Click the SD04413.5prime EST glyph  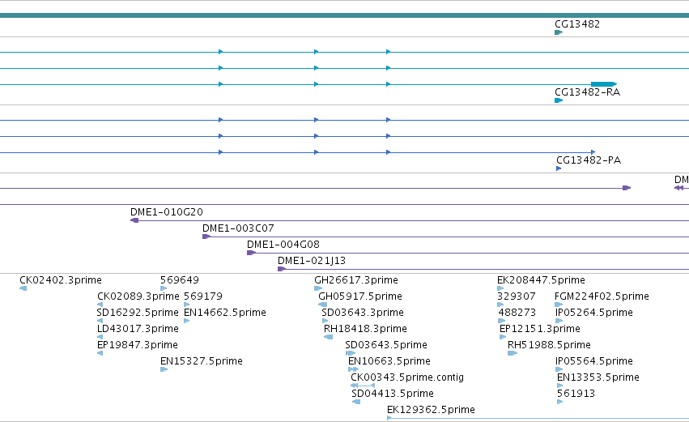tap(356, 402)
